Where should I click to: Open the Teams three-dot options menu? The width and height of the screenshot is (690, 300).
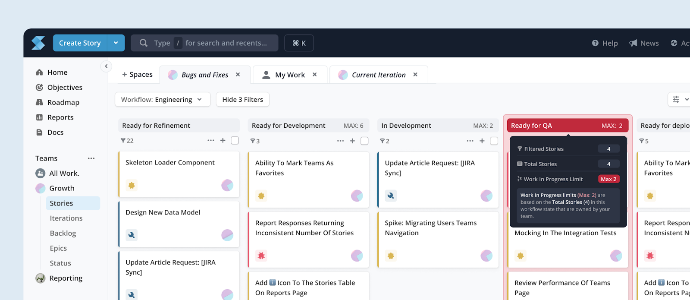pyautogui.click(x=91, y=158)
